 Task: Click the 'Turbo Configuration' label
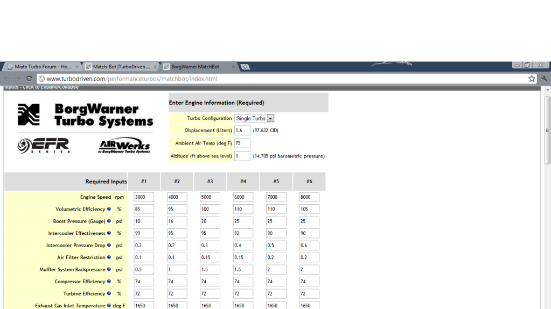[210, 118]
